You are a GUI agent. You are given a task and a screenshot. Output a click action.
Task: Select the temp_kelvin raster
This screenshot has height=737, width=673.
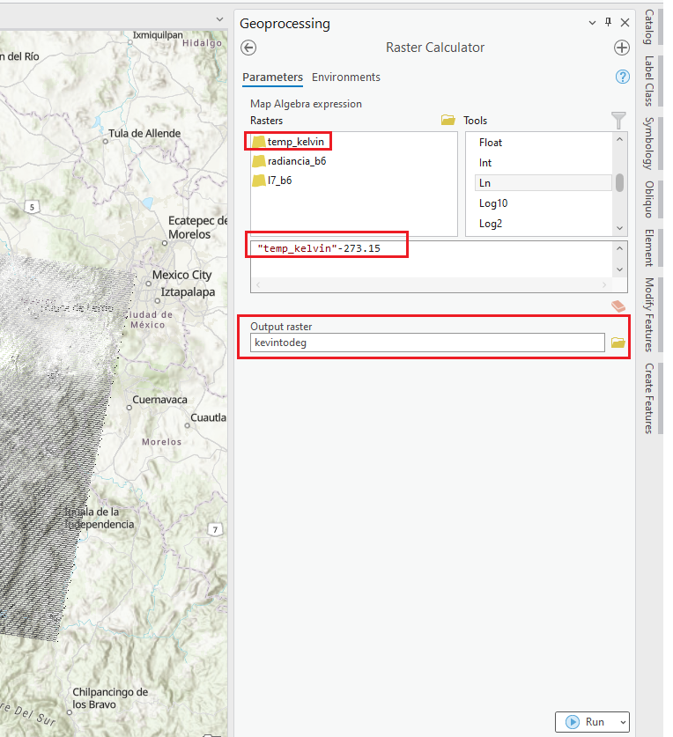pos(290,141)
